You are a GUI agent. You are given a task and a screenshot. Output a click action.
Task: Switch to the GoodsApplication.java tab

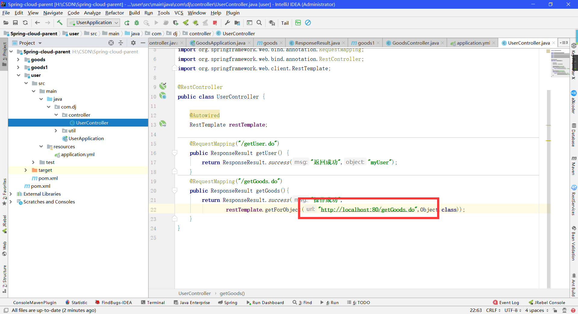point(220,43)
